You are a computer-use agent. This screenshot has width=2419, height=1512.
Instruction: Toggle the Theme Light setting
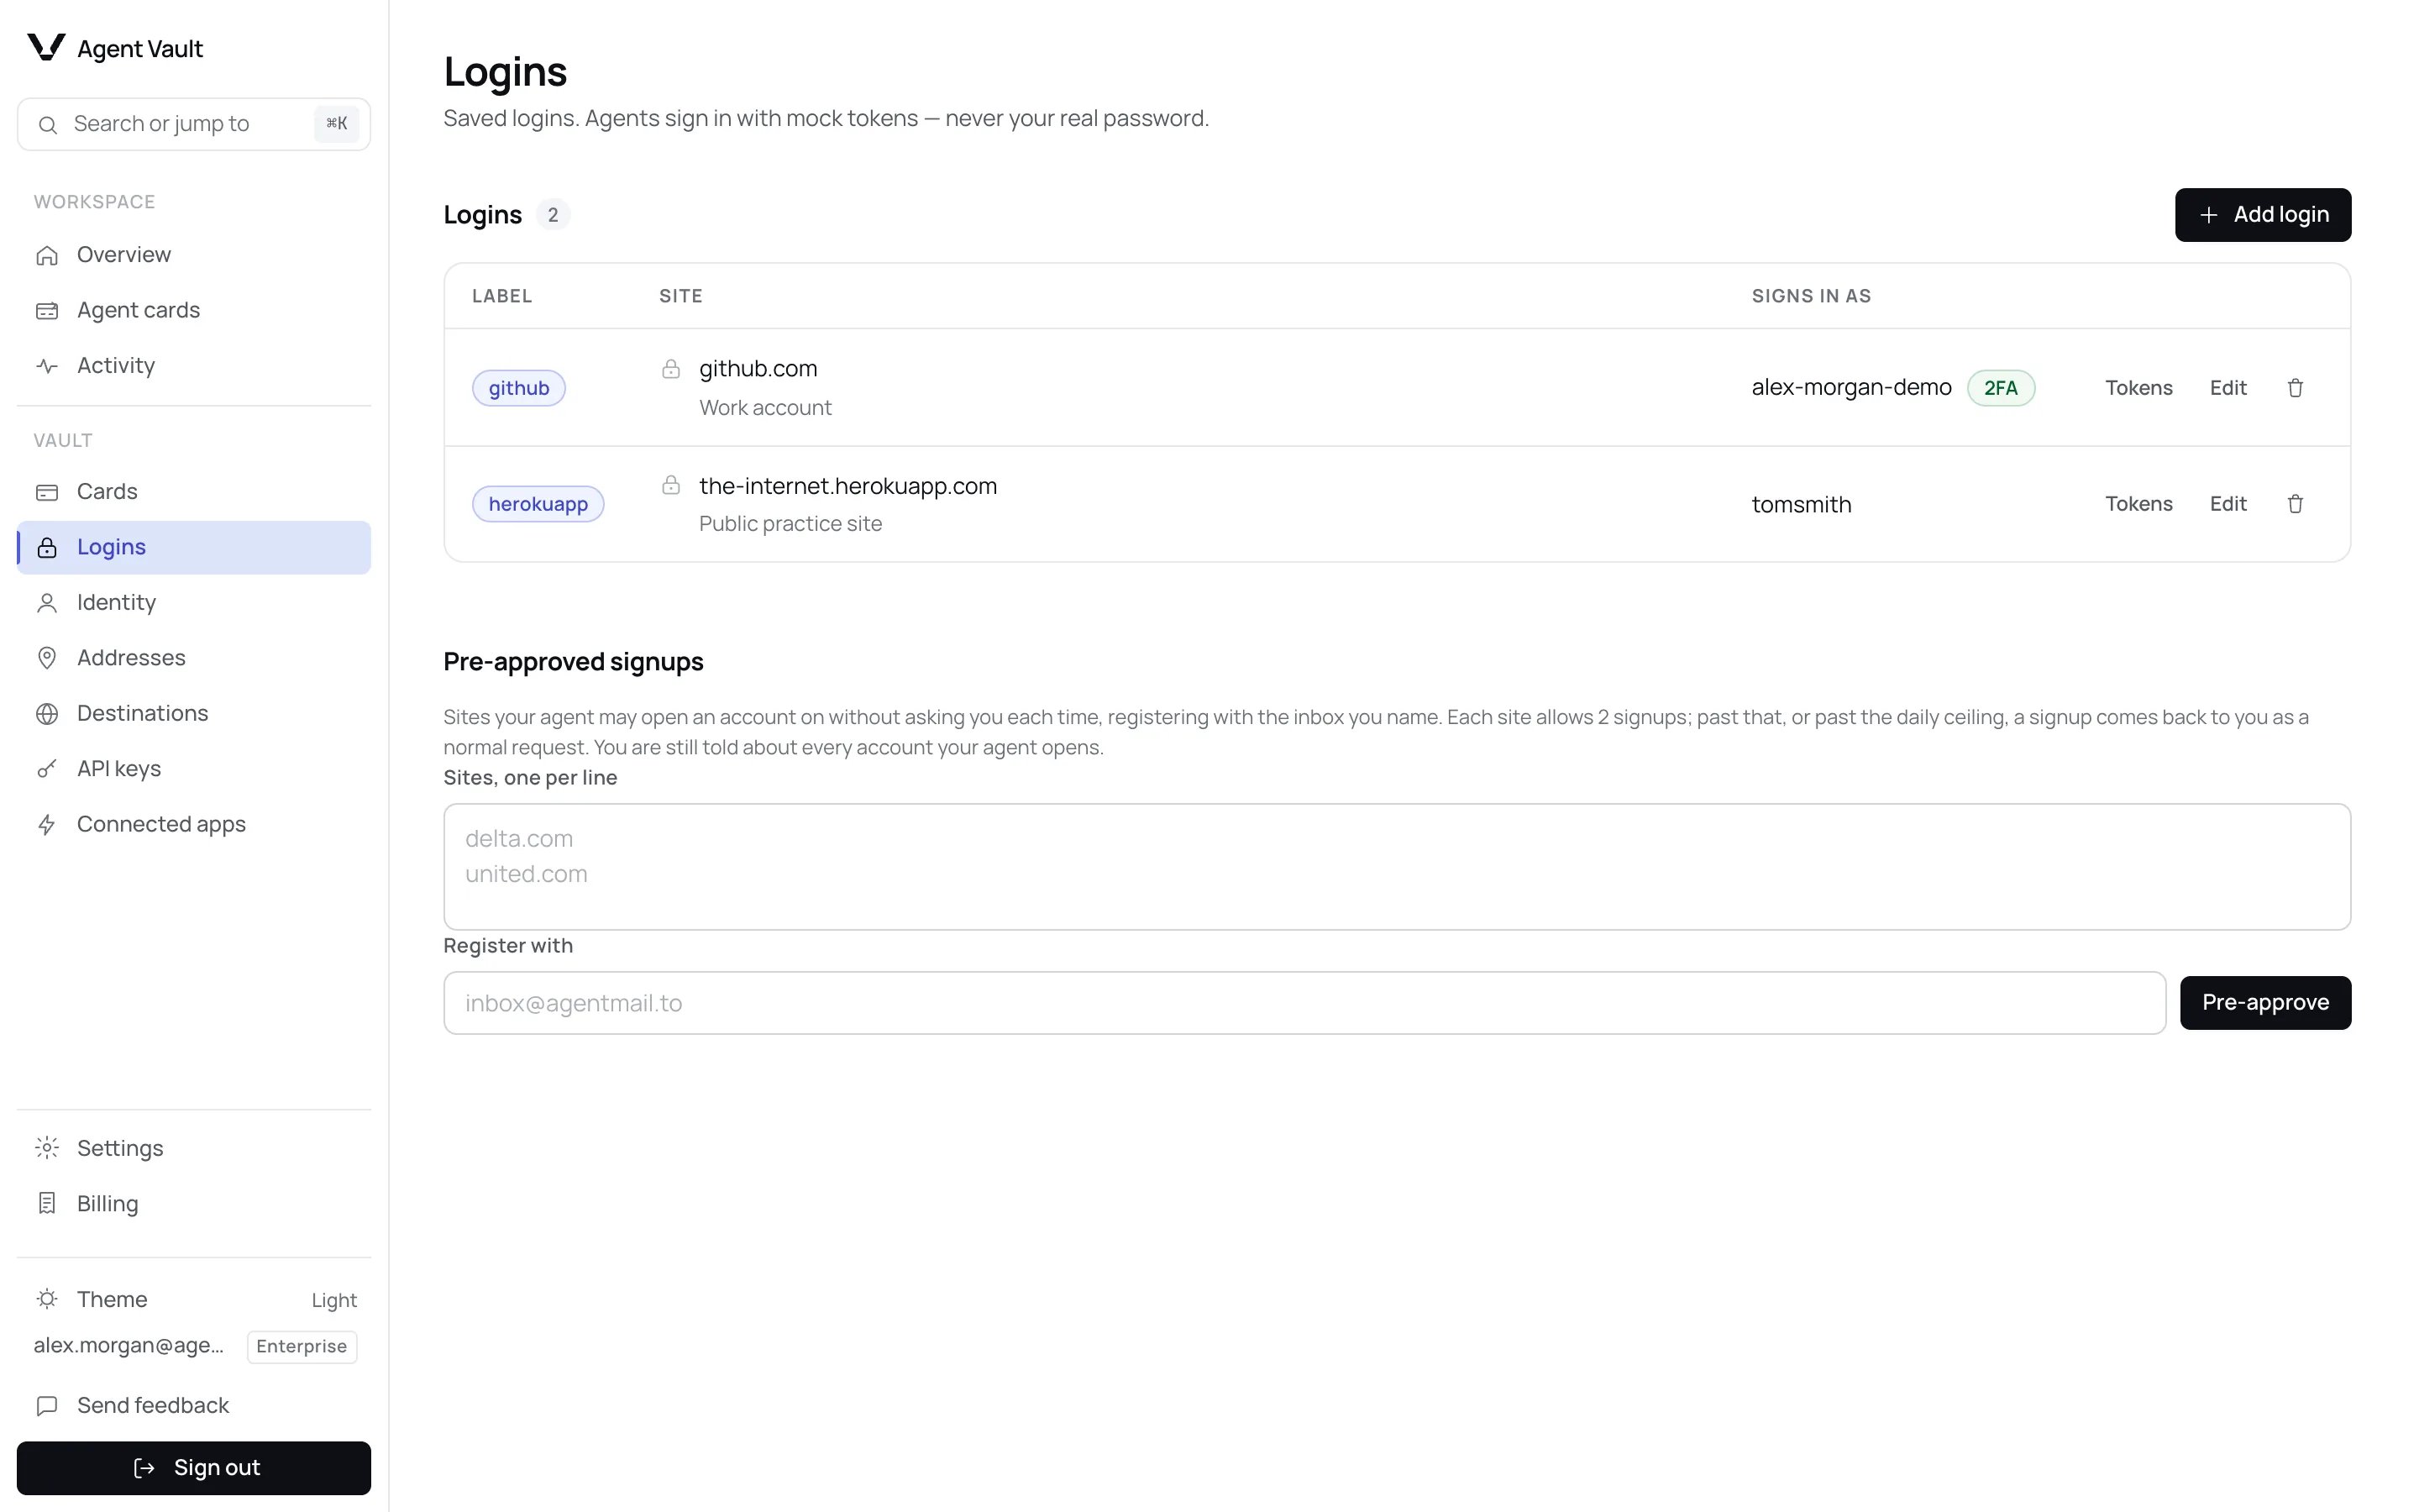[x=194, y=1299]
